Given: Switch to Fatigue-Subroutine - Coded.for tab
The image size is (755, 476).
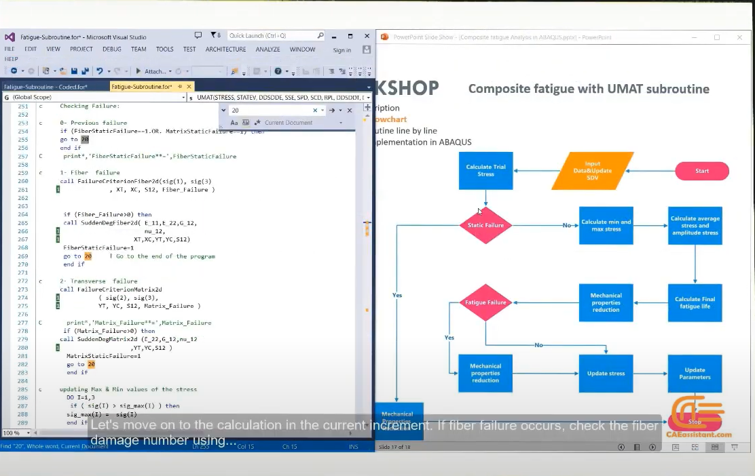Looking at the screenshot, I should click(x=45, y=87).
